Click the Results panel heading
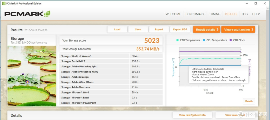This screenshot has height=120, width=270. tap(16, 30)
